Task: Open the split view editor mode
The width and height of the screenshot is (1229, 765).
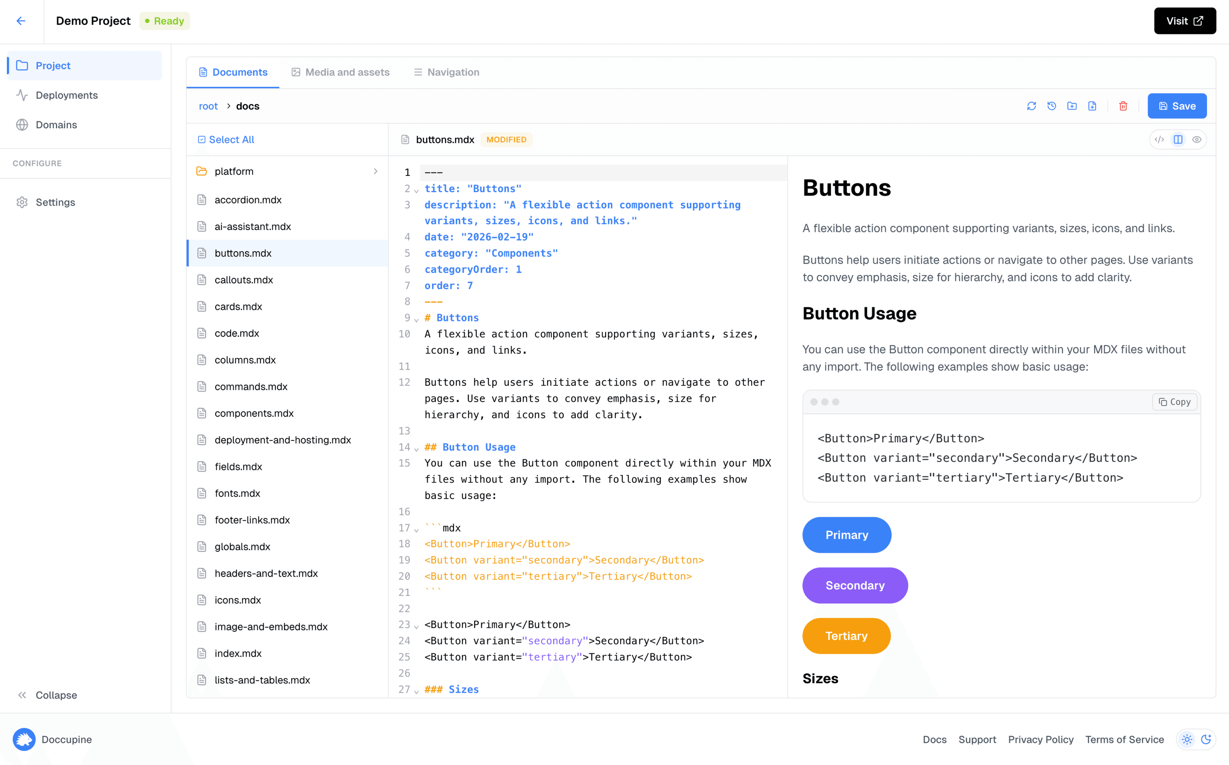Action: point(1178,139)
